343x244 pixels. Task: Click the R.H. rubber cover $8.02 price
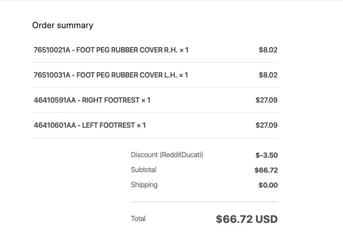click(268, 50)
